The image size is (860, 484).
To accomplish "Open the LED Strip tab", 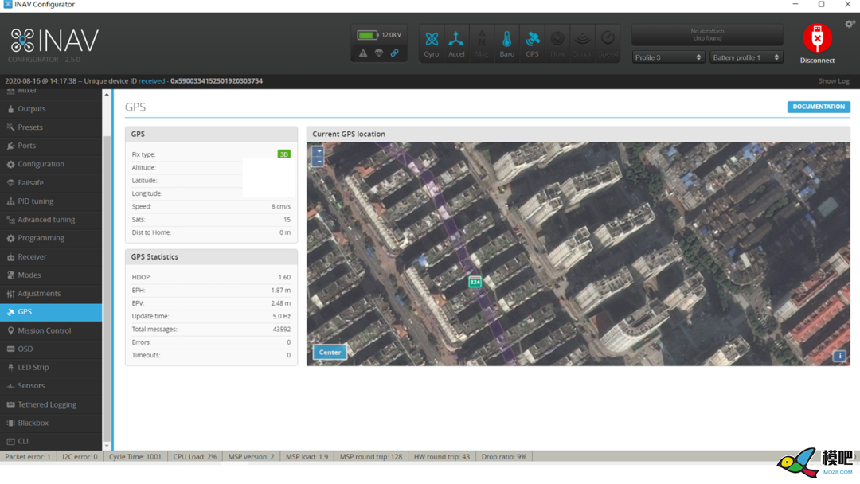I will pos(51,368).
